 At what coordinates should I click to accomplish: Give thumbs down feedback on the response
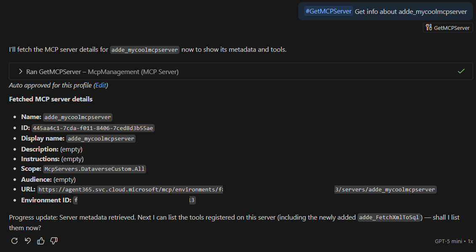53,241
